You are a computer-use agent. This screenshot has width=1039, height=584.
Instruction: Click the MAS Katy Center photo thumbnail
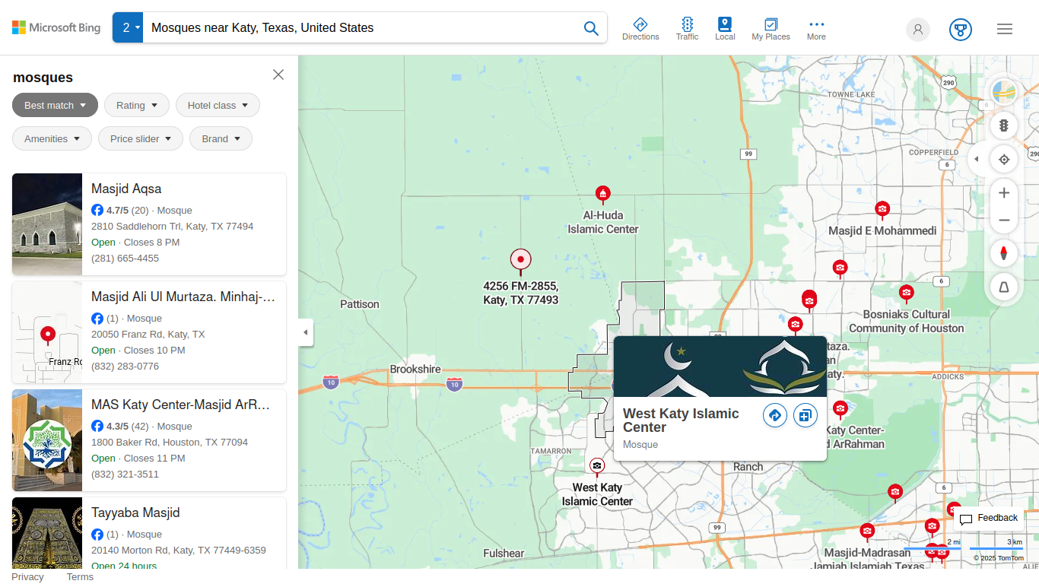[47, 440]
